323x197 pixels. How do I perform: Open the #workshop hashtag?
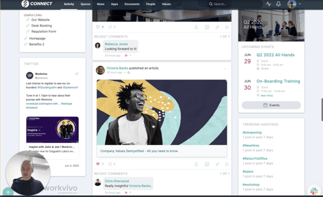click(251, 185)
